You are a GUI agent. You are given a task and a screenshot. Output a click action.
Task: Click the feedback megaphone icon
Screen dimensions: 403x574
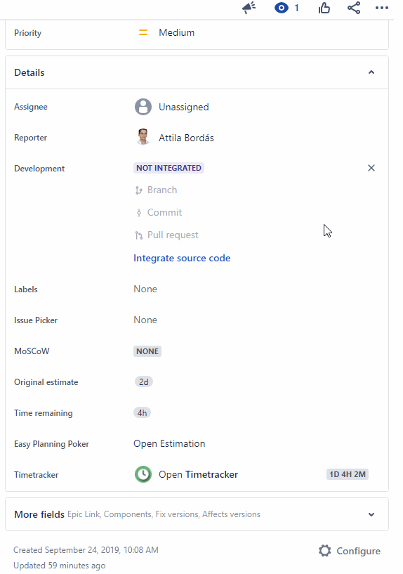coord(249,8)
